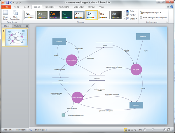Select slide 1 thumbnail in Slides pane
The width and height of the screenshot is (175, 133).
click(17, 38)
